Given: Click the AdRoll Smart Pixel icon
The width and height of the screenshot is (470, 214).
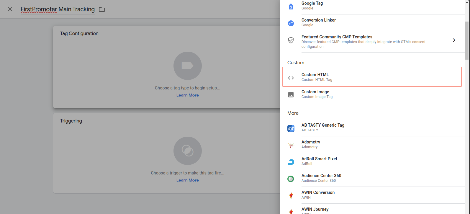Looking at the screenshot, I should 291,162.
